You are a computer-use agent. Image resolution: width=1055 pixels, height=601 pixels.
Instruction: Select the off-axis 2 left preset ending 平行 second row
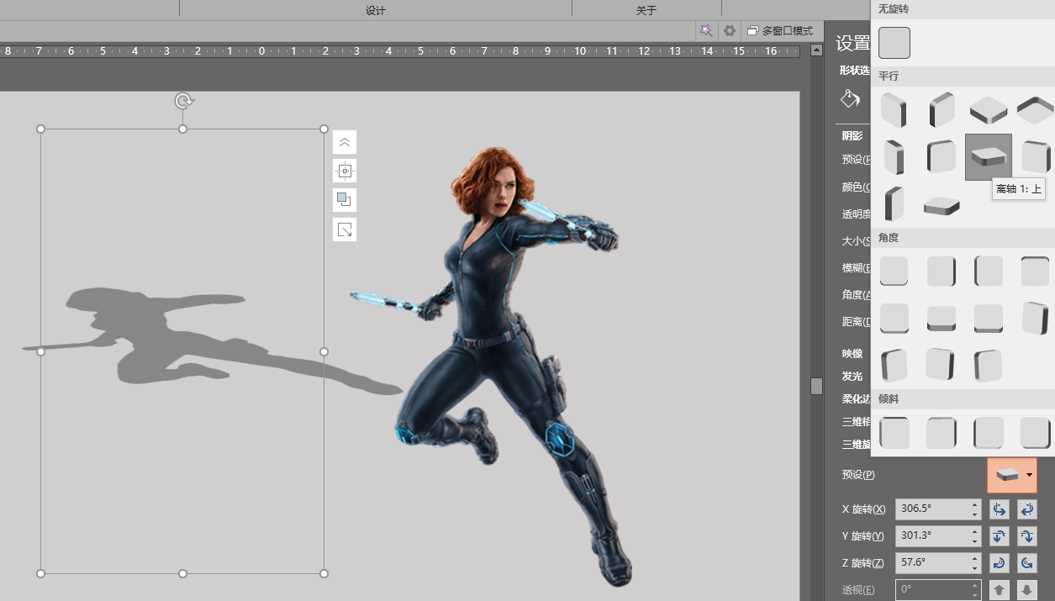[x=1036, y=156]
